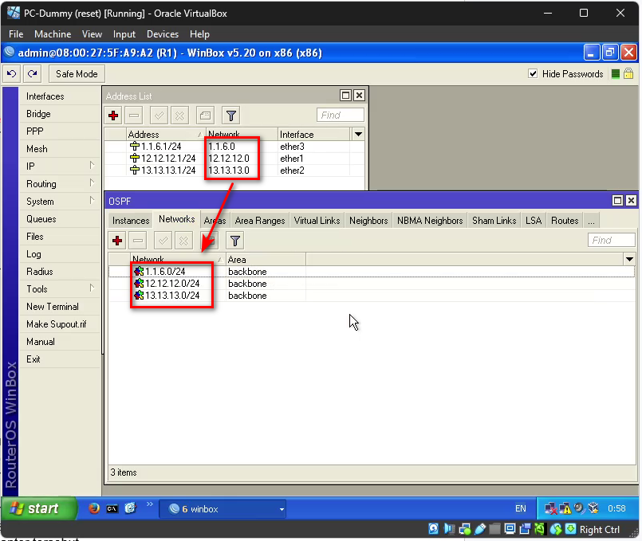Open the VirtualBox Machine menu

tap(53, 34)
